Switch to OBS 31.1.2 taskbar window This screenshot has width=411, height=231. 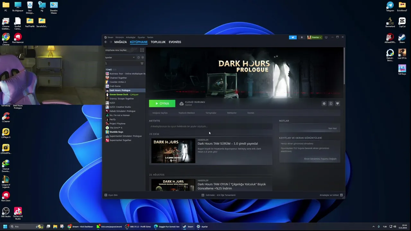point(138,227)
